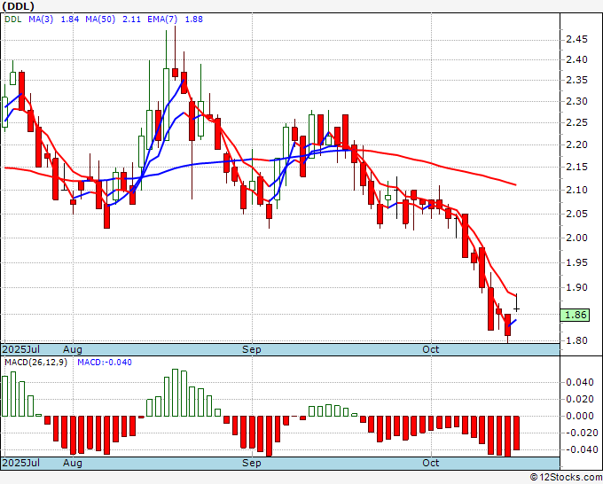The width and height of the screenshot is (603, 484).
Task: Click Aug on the MACD date axis
Action: click(73, 463)
